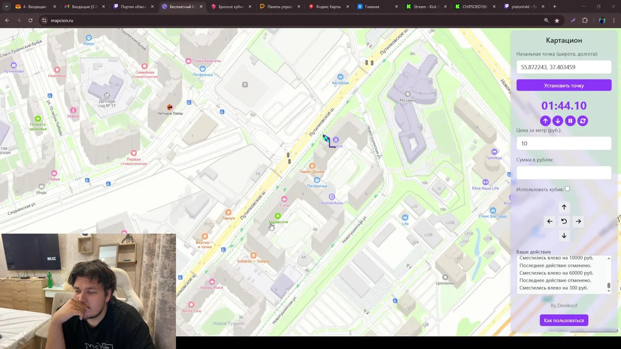Open the 'Как пользоваться' help button
This screenshot has height=349, width=621.
(x=564, y=320)
